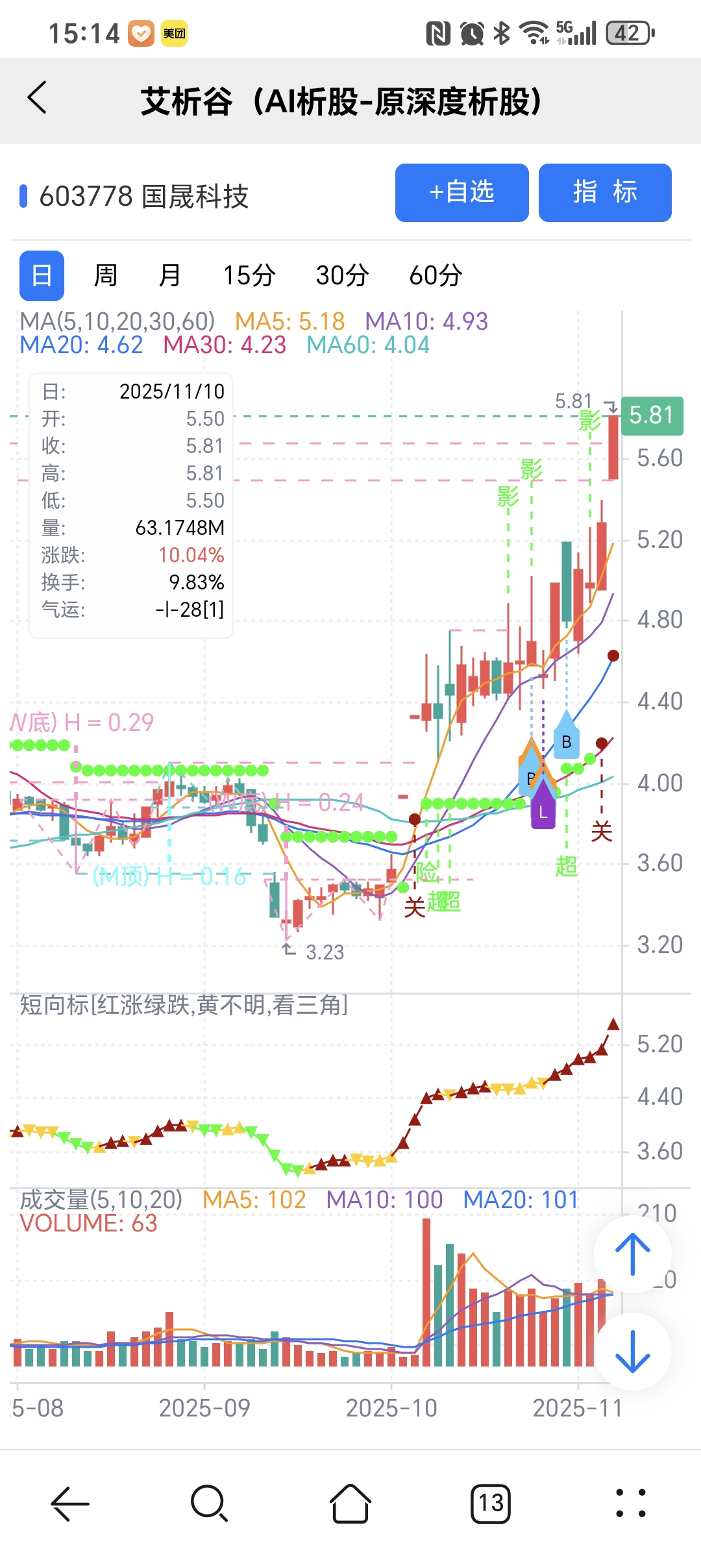Tap the (M顶) H = 0.16 pattern label
Viewport: 701px width, 1558px height.
[x=170, y=876]
